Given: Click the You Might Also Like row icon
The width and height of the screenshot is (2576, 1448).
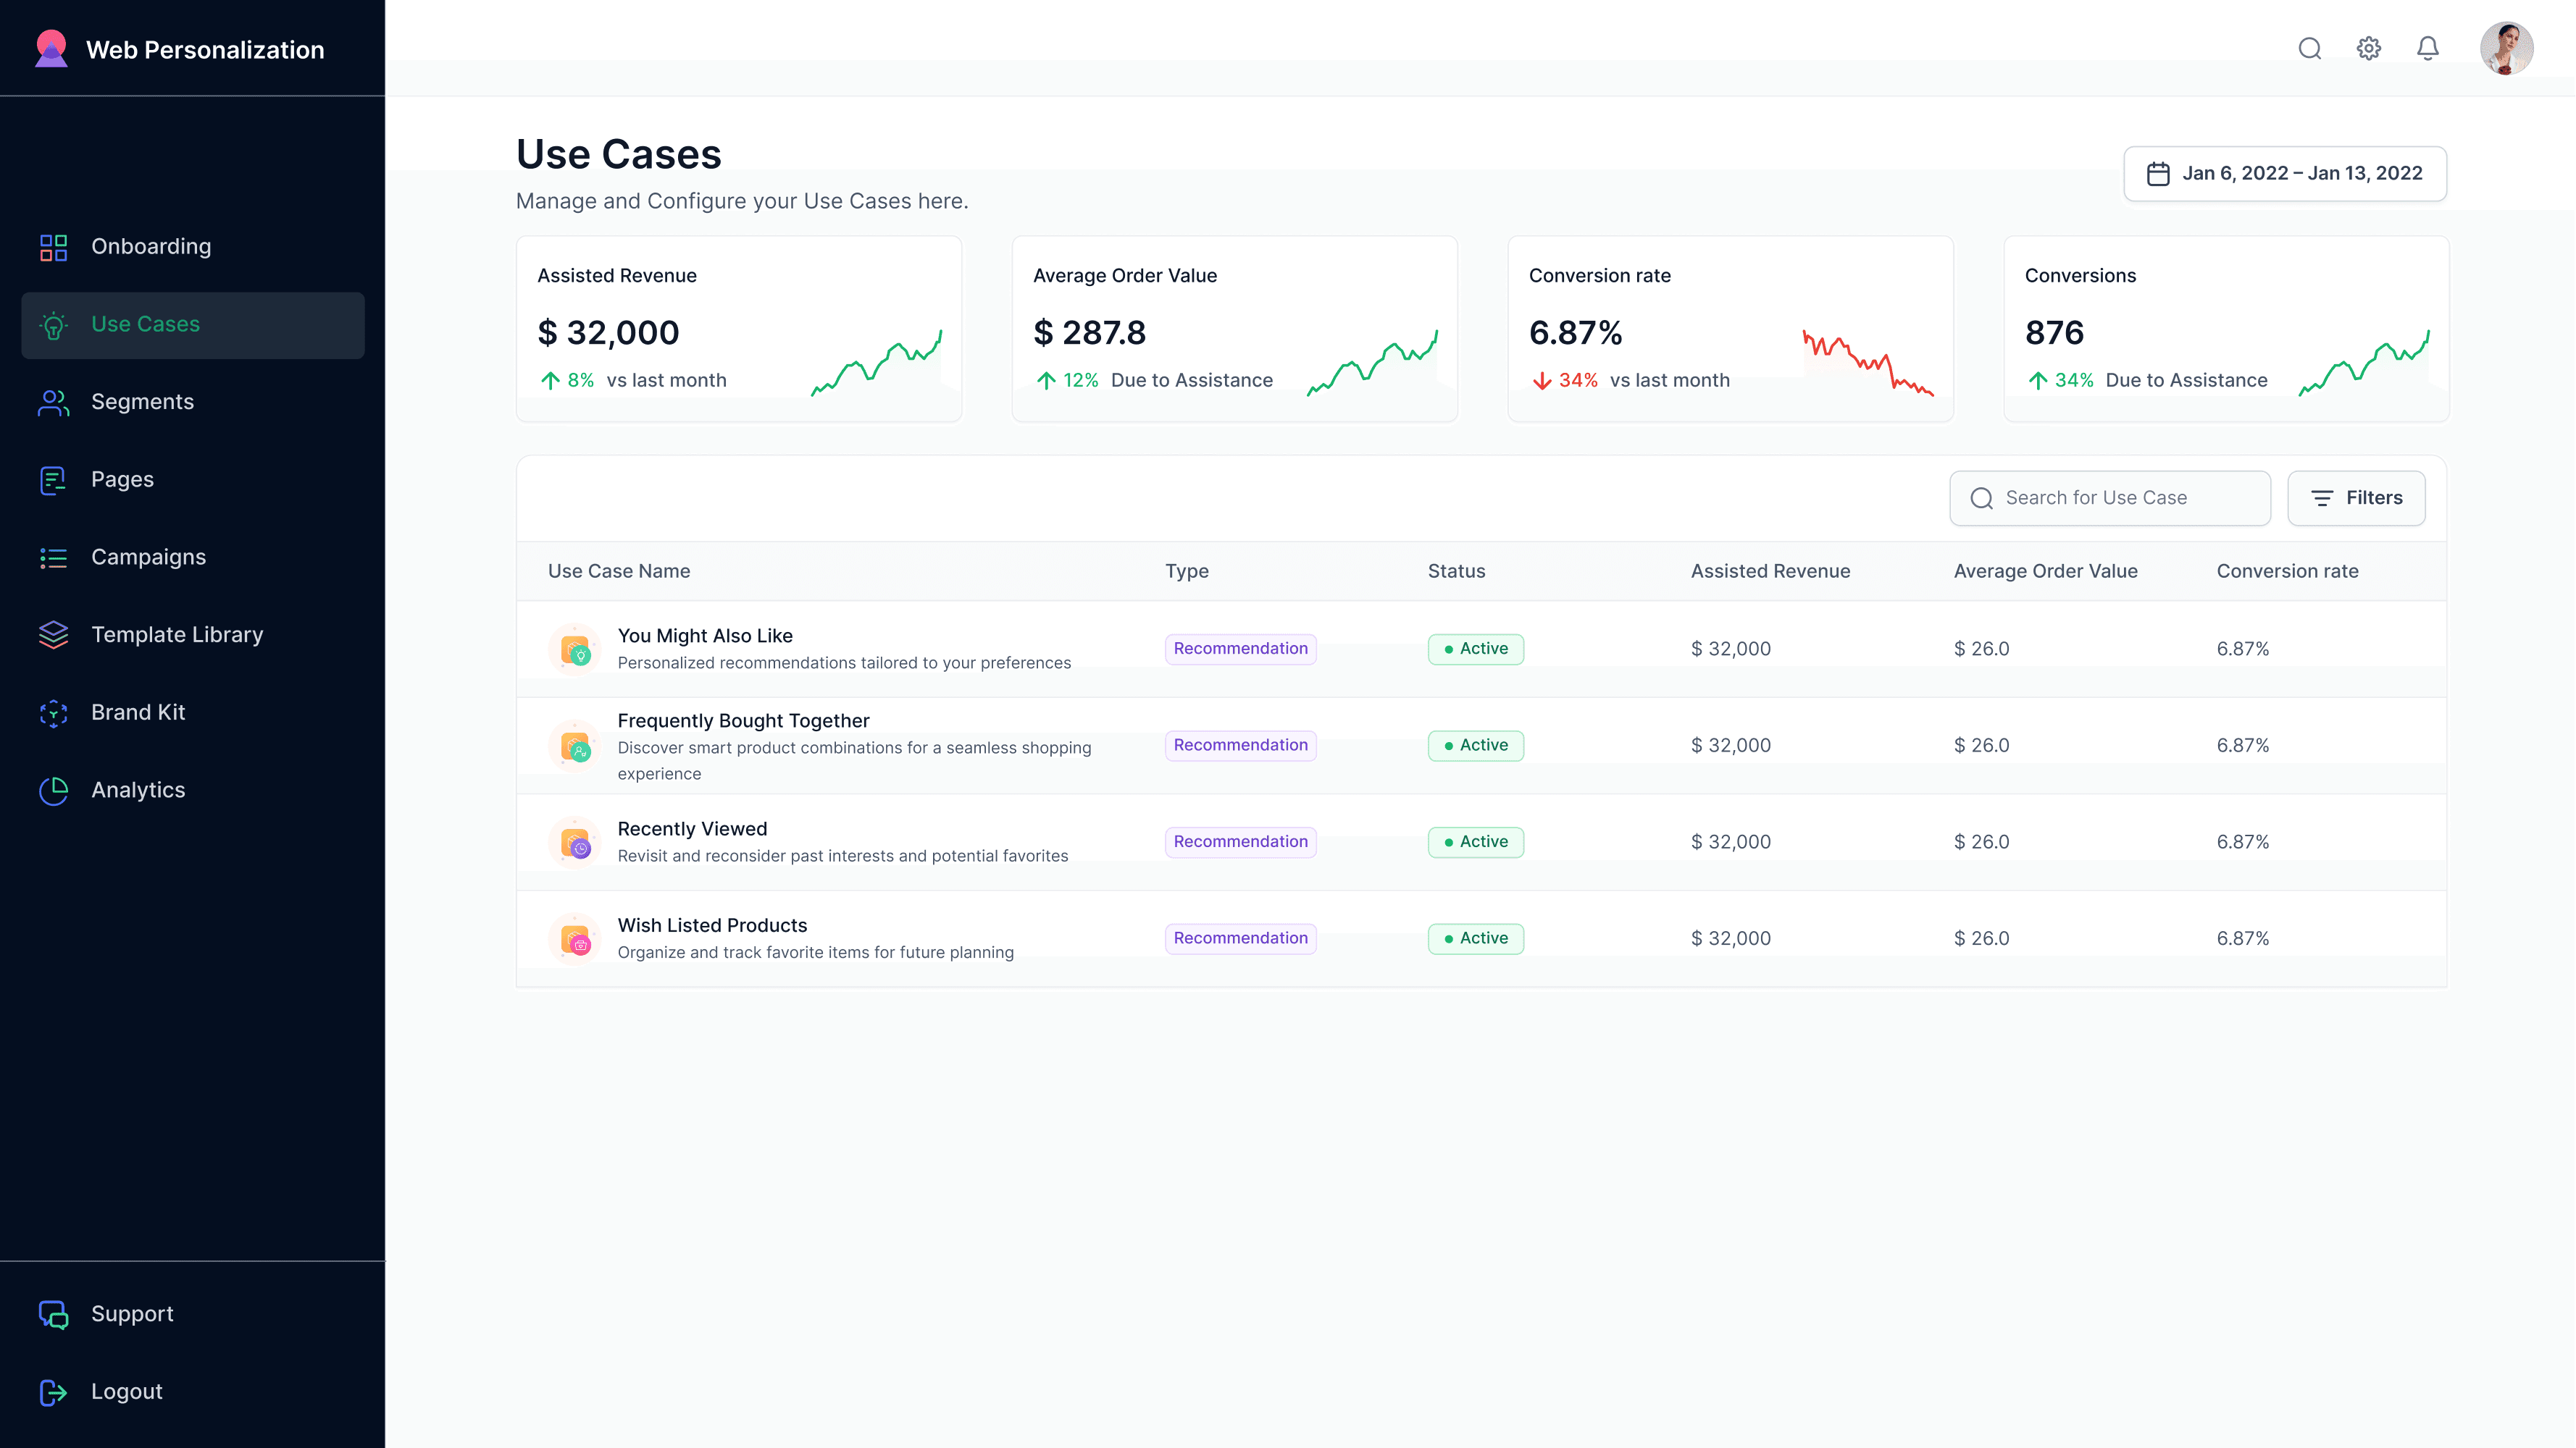Looking at the screenshot, I should click(x=575, y=649).
